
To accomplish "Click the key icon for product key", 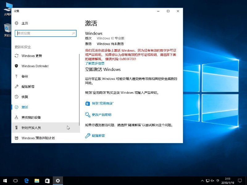I will pyautogui.click(x=88, y=115).
